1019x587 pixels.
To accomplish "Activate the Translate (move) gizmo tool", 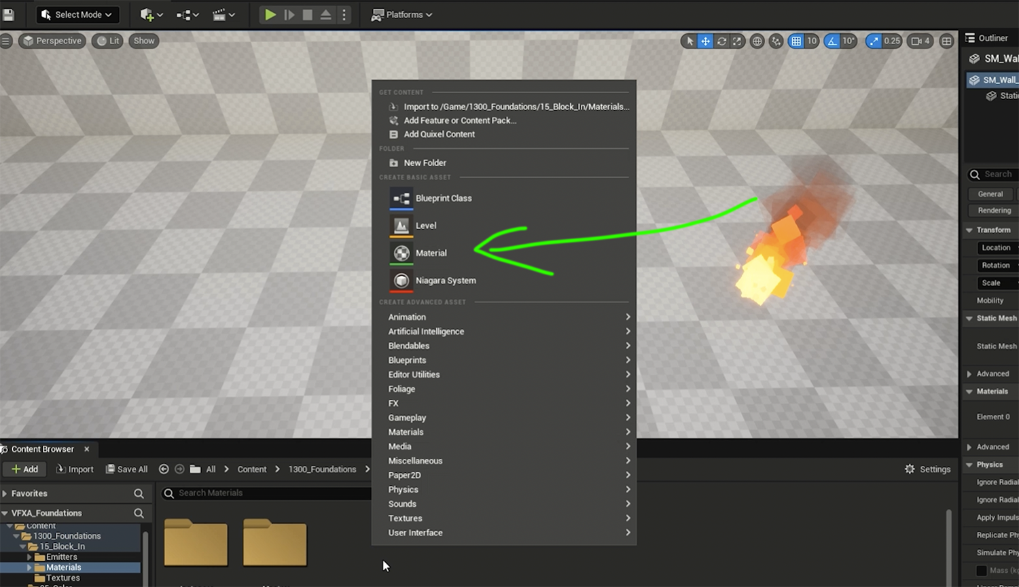I will (x=706, y=41).
